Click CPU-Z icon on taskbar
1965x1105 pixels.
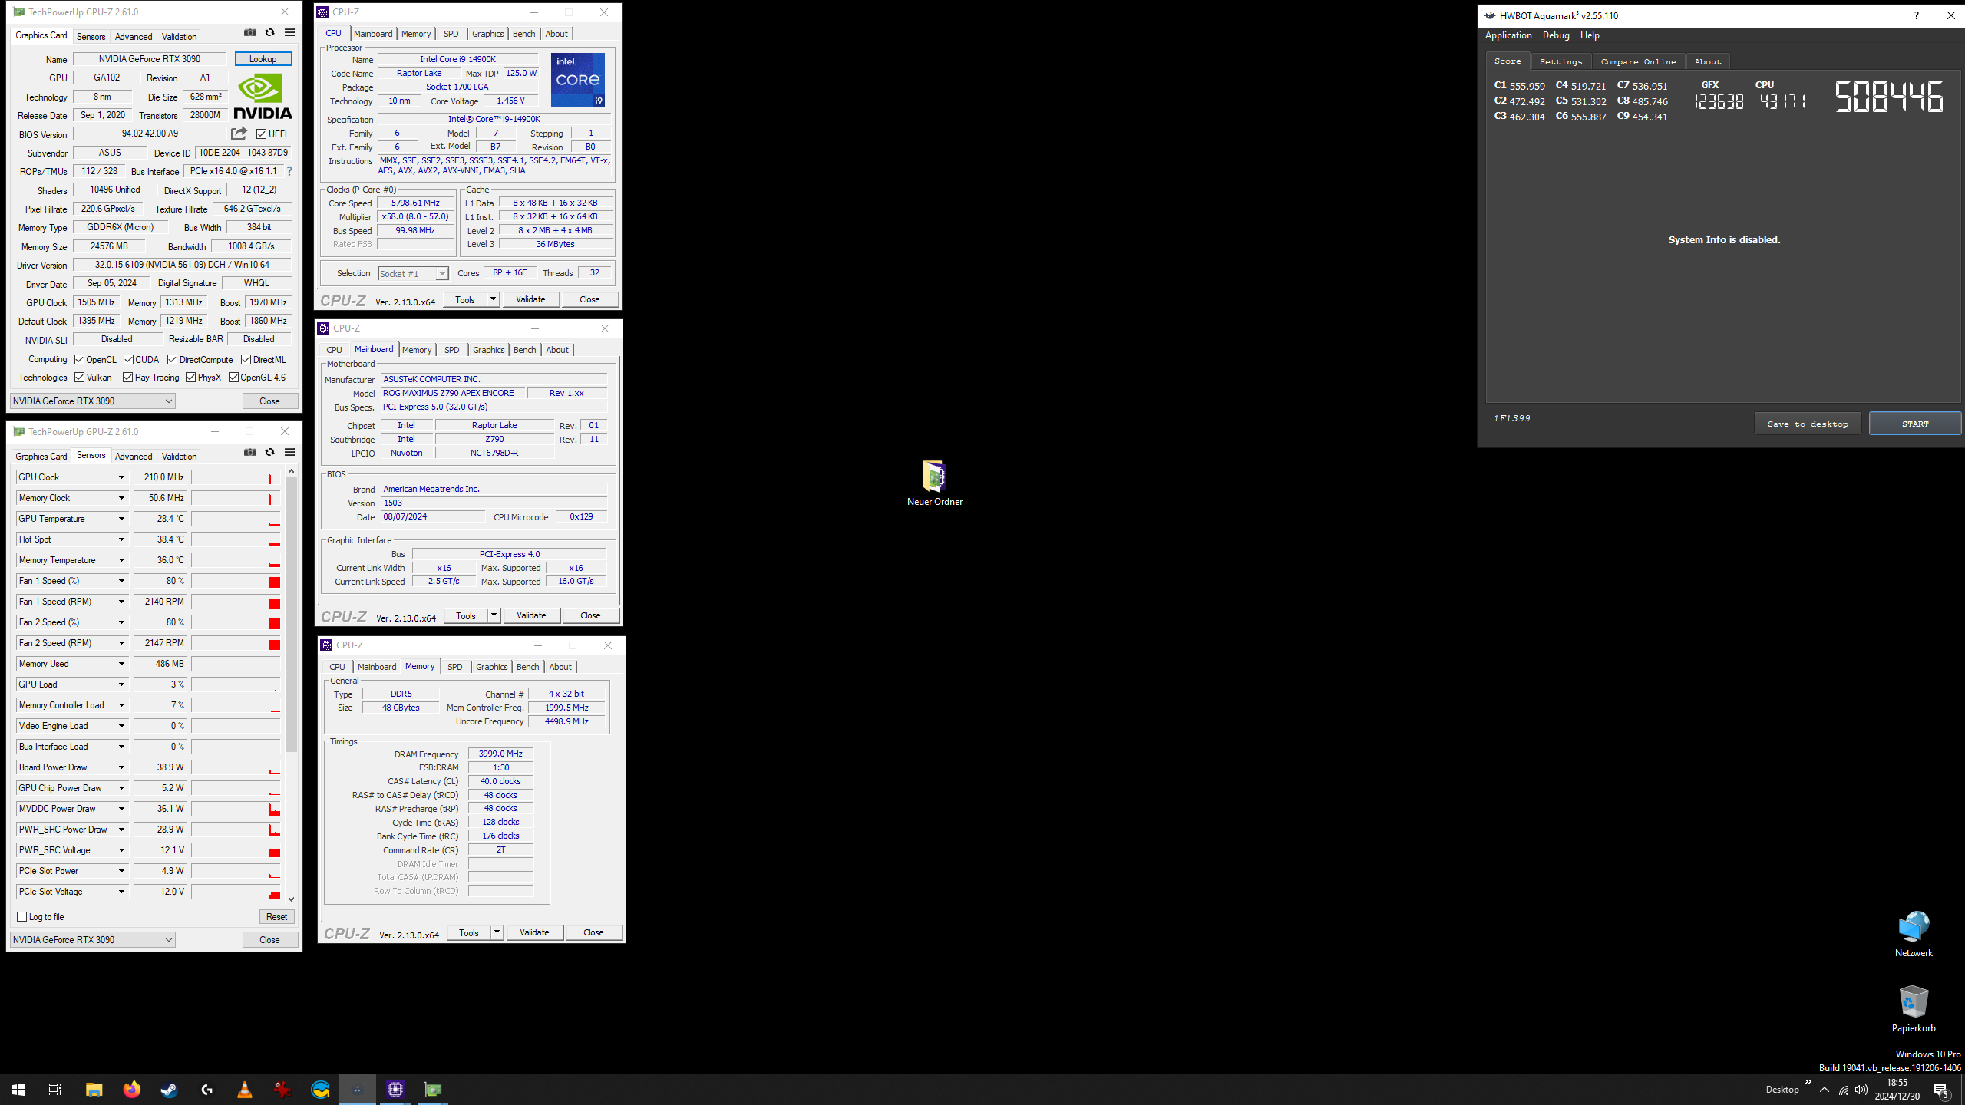tap(395, 1090)
